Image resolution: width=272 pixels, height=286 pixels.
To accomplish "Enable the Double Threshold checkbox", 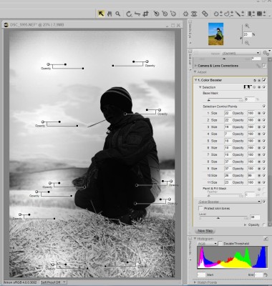I will (x=220, y=243).
